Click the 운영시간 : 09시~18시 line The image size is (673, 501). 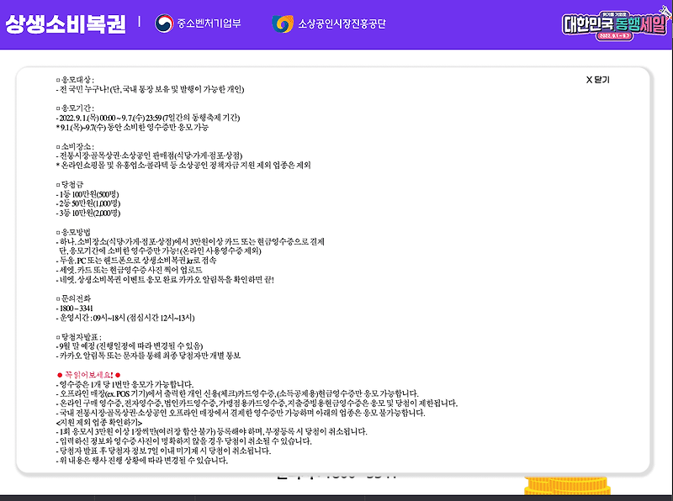click(125, 318)
